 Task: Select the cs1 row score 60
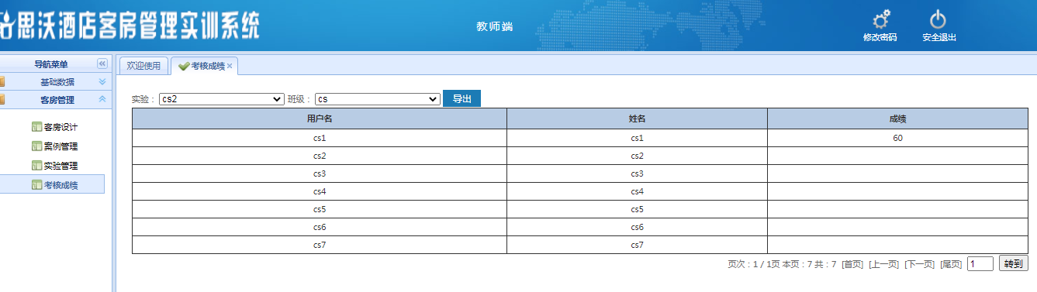coord(897,138)
